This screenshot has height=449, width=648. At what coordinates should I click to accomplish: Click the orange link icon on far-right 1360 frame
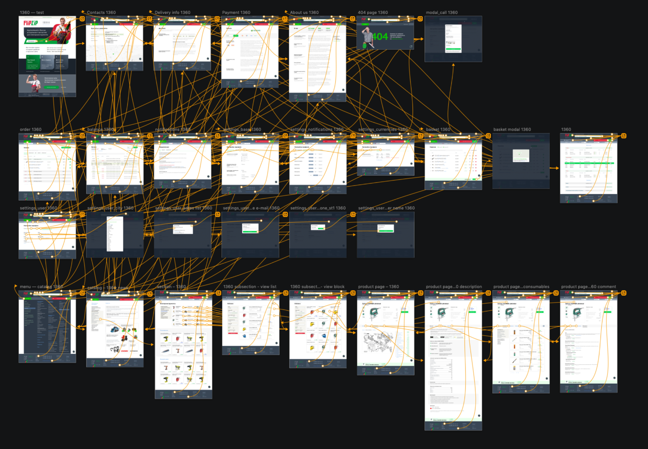click(624, 136)
